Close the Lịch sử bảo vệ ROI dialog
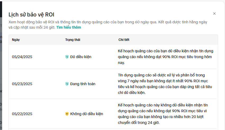 click(214, 14)
